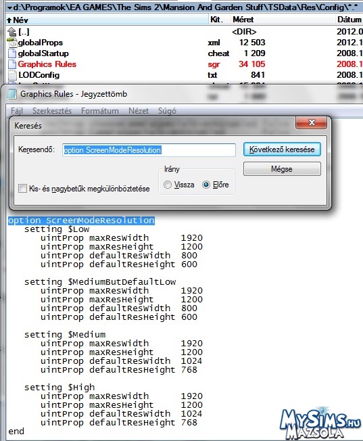Click defaultResHeight 768 value under $High

(x=189, y=423)
